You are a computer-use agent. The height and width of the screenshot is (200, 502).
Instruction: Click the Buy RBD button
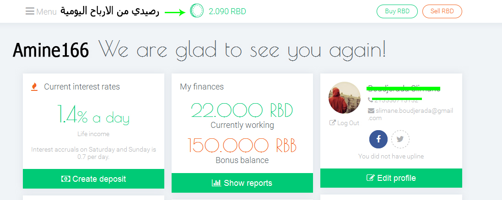pyautogui.click(x=397, y=11)
